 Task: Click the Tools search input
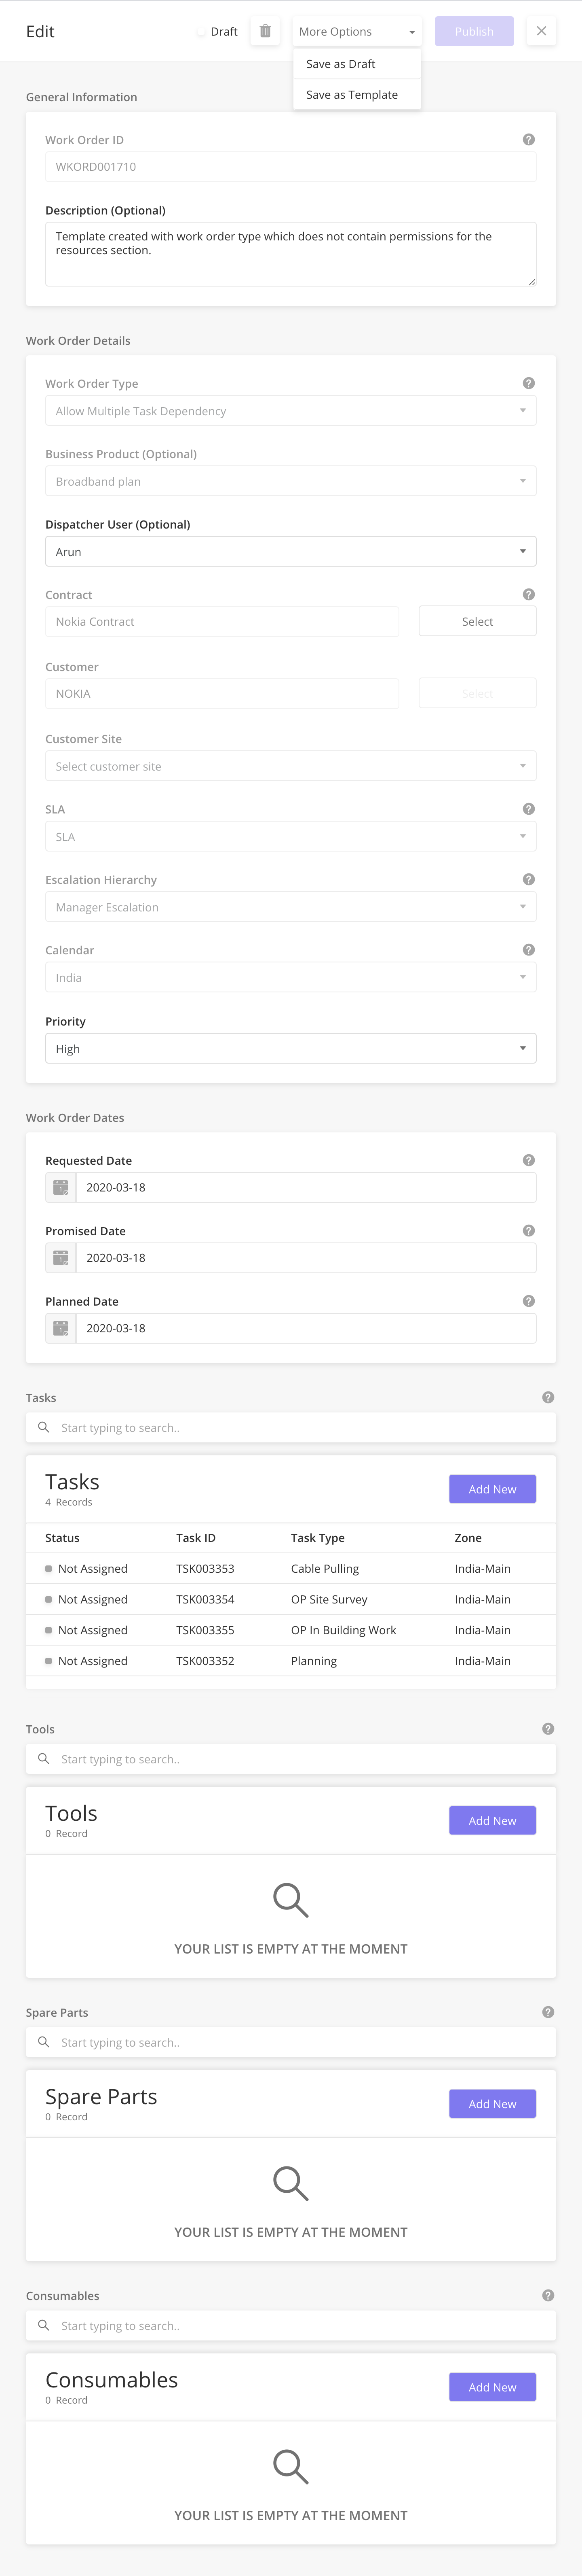coord(291,1759)
